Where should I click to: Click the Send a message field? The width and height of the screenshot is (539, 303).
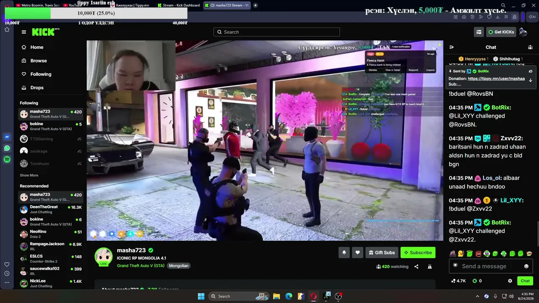(491, 266)
